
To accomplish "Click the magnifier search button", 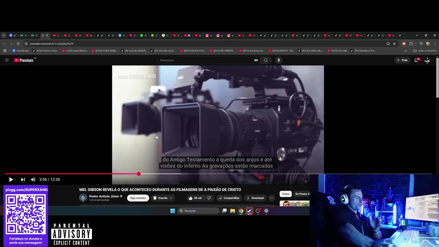I will pos(265,60).
